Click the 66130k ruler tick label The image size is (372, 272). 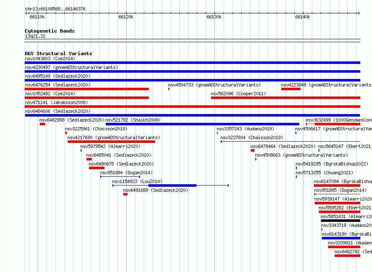[x=214, y=17]
